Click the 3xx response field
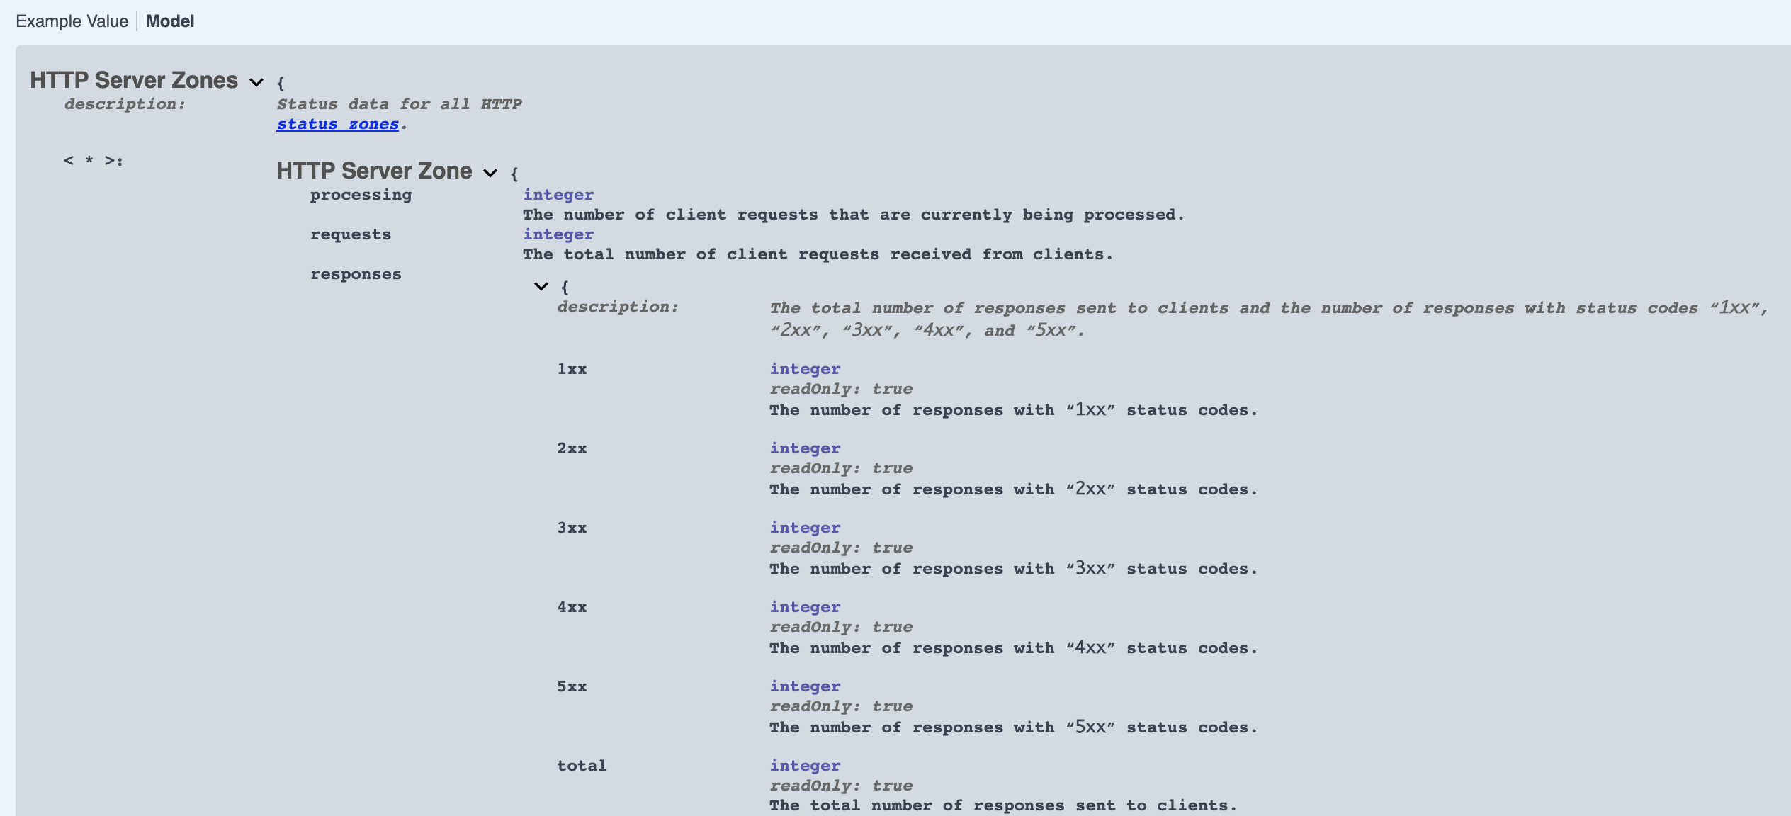 pyautogui.click(x=571, y=527)
